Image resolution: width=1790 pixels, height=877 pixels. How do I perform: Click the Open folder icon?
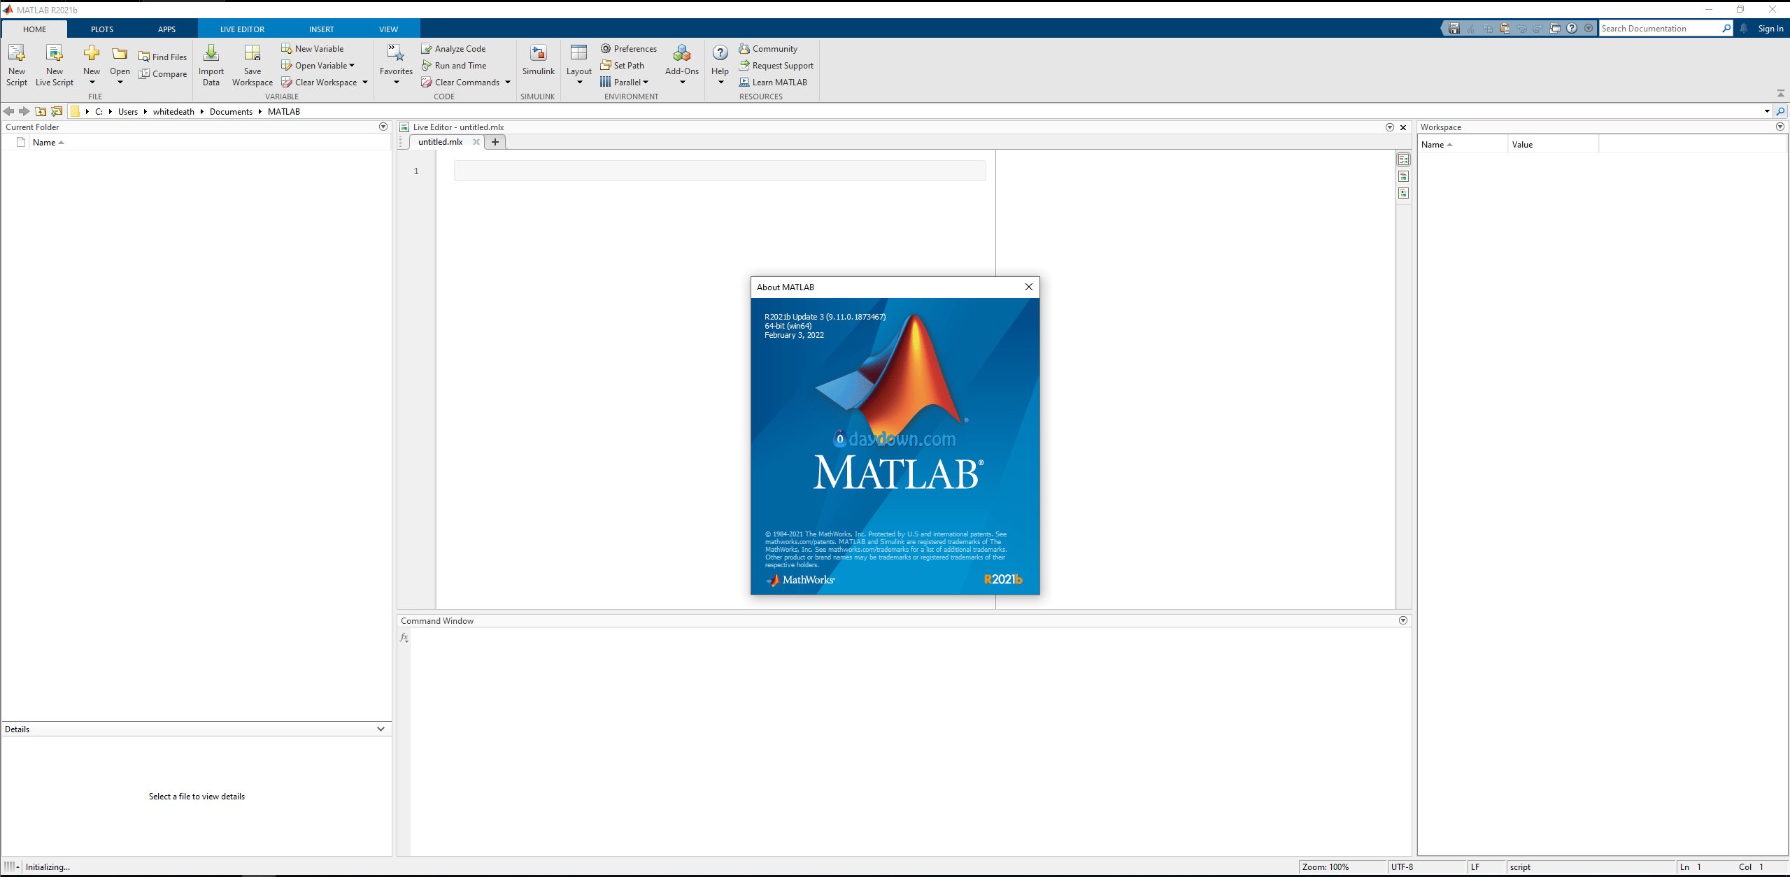click(120, 55)
